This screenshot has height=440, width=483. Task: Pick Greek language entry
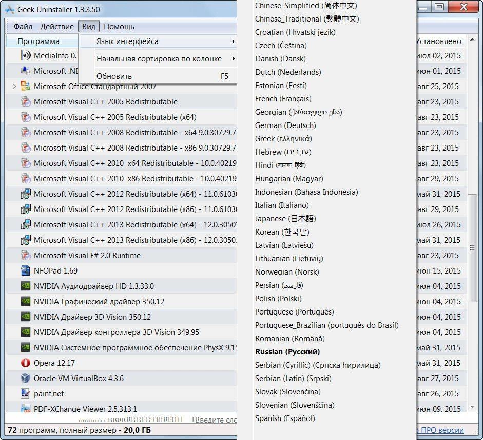coord(283,139)
